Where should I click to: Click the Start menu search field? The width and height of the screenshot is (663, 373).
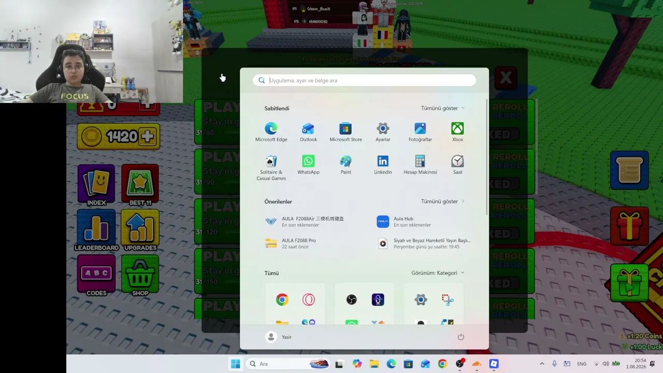(x=364, y=80)
